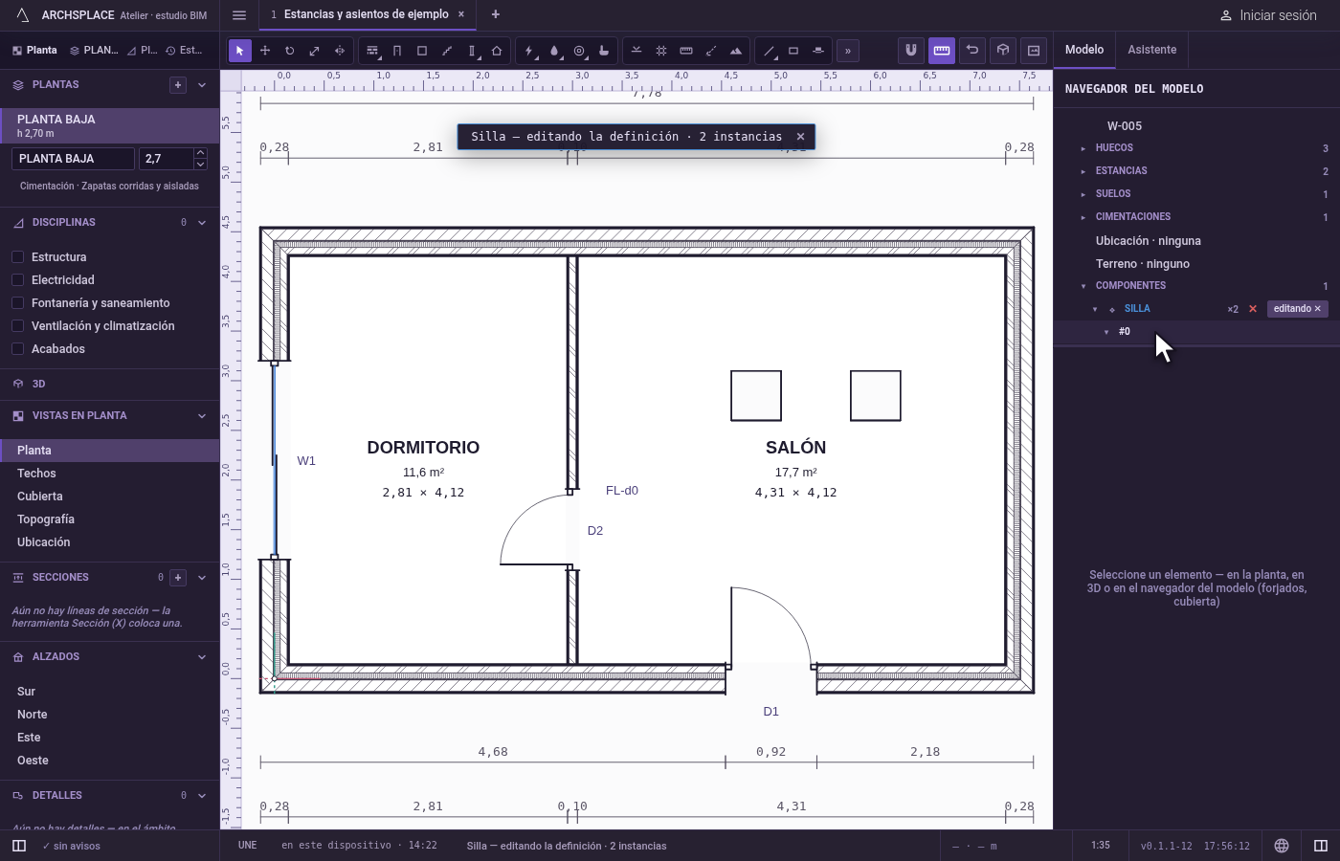The height and width of the screenshot is (861, 1340).
Task: Activate the rotate tool
Action: 289,51
